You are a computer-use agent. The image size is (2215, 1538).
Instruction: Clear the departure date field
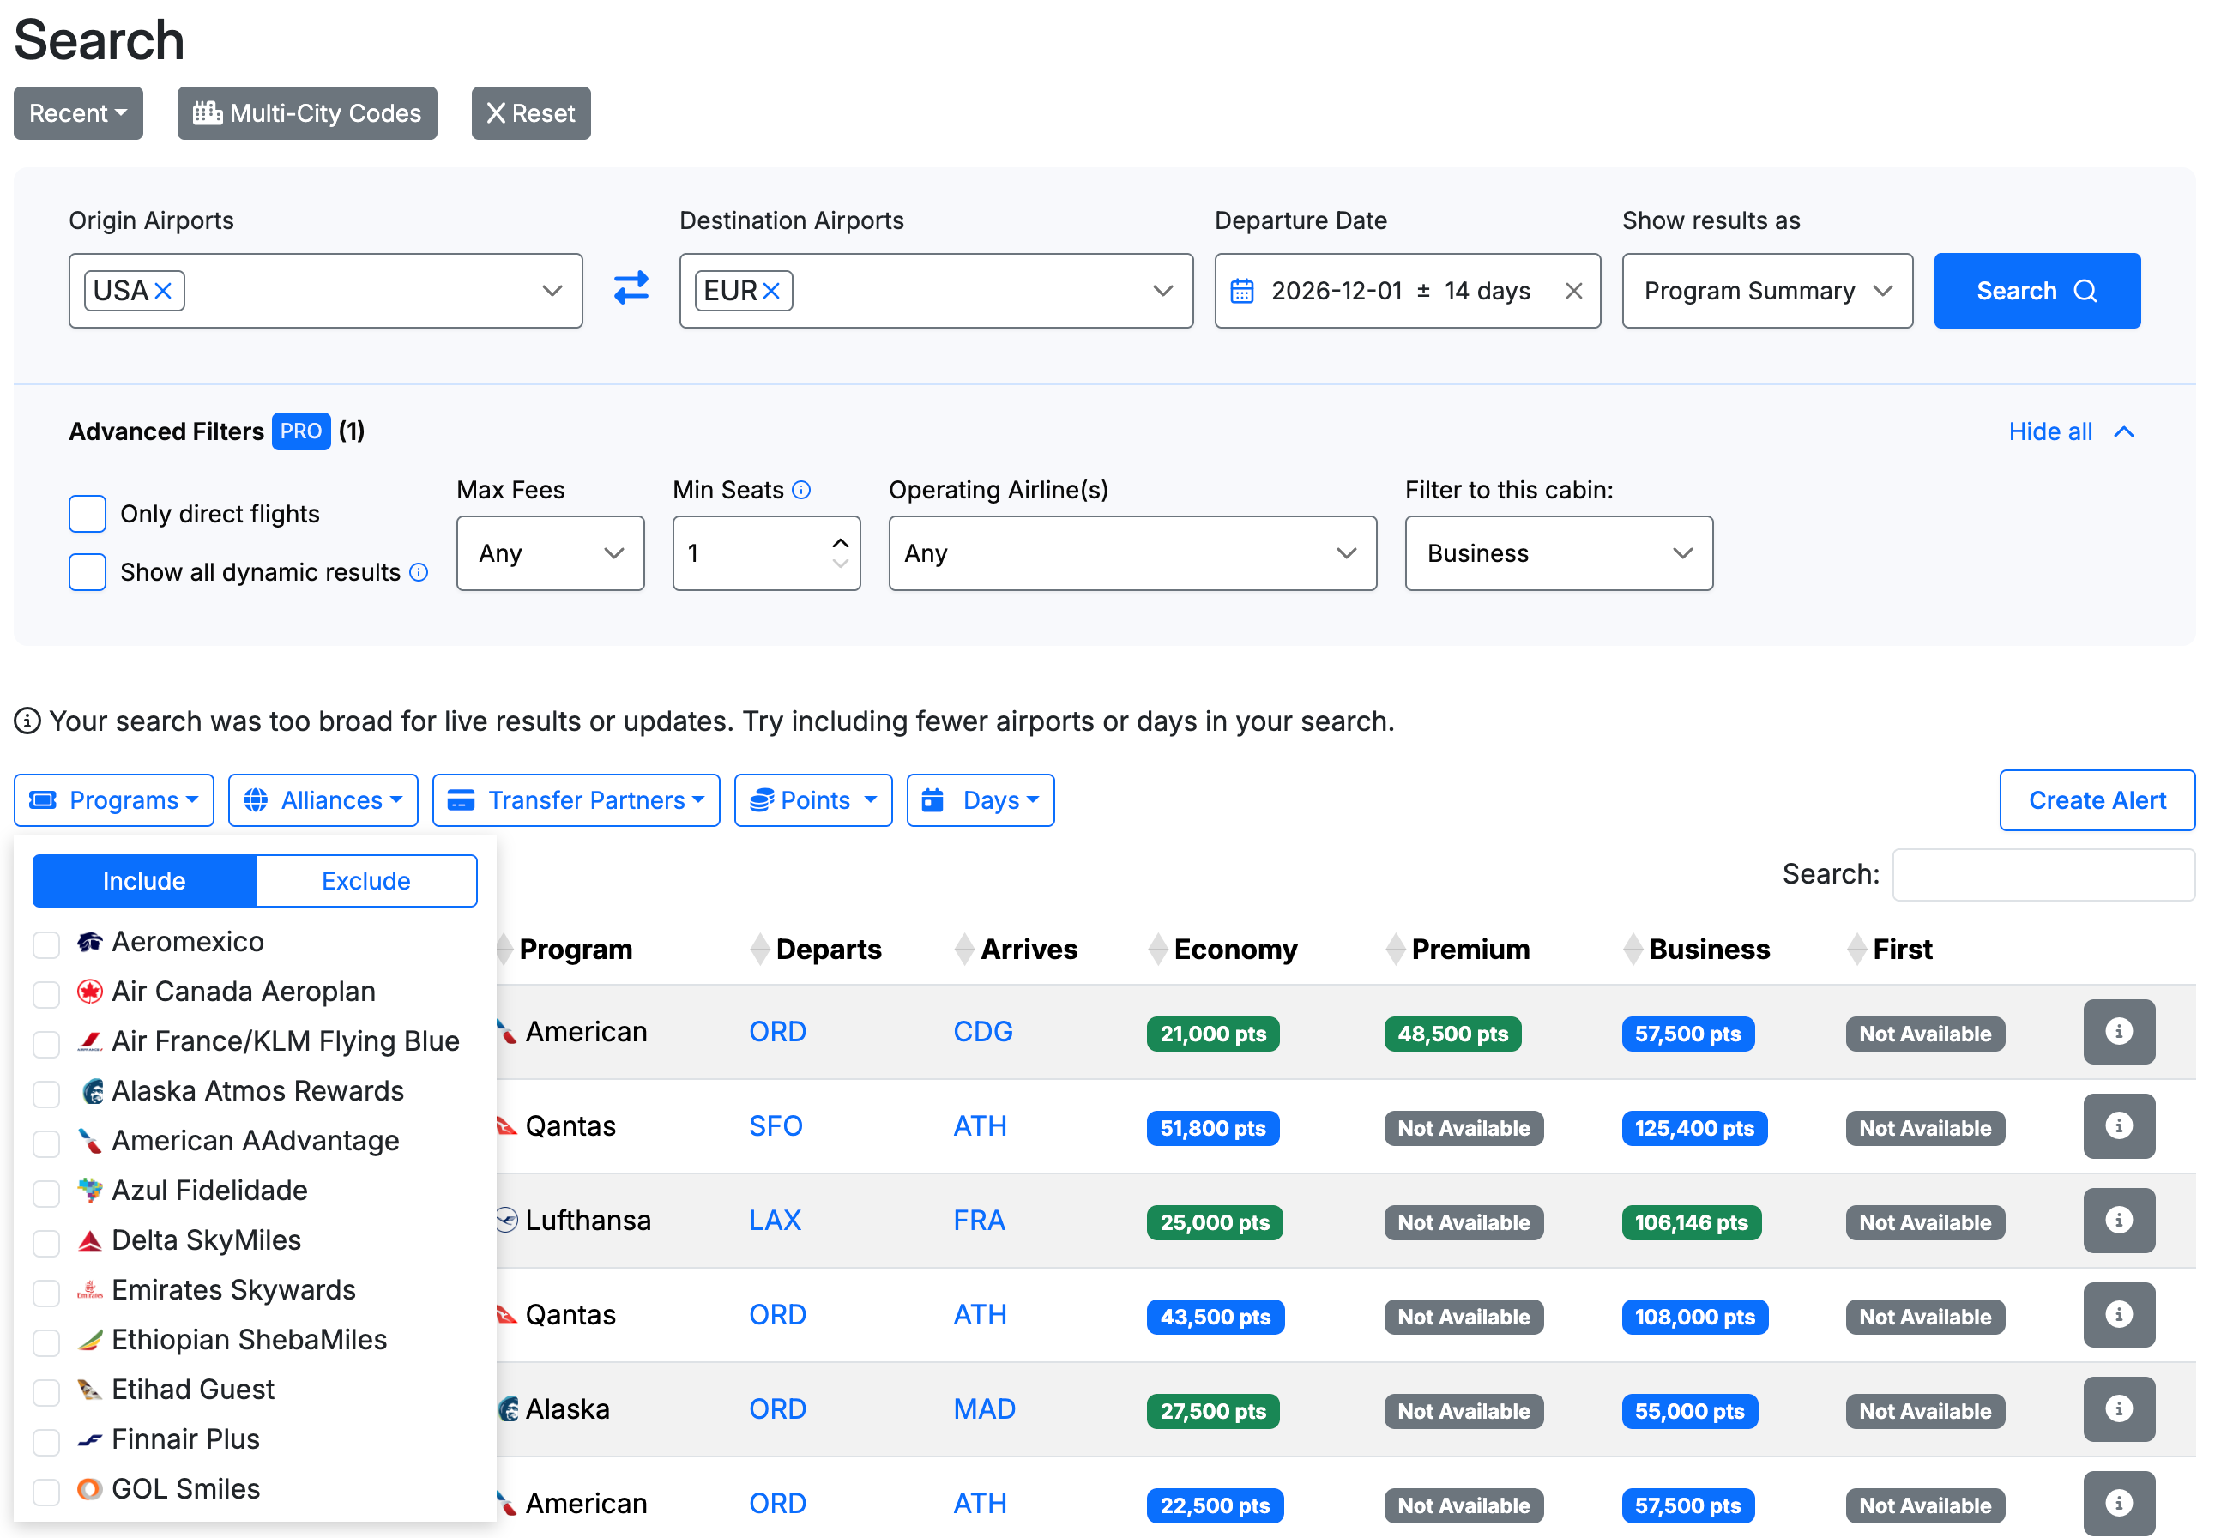point(1573,291)
